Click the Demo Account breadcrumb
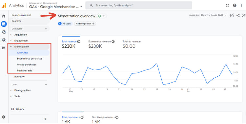Viewport: 246px width, 124px height. (50, 3)
